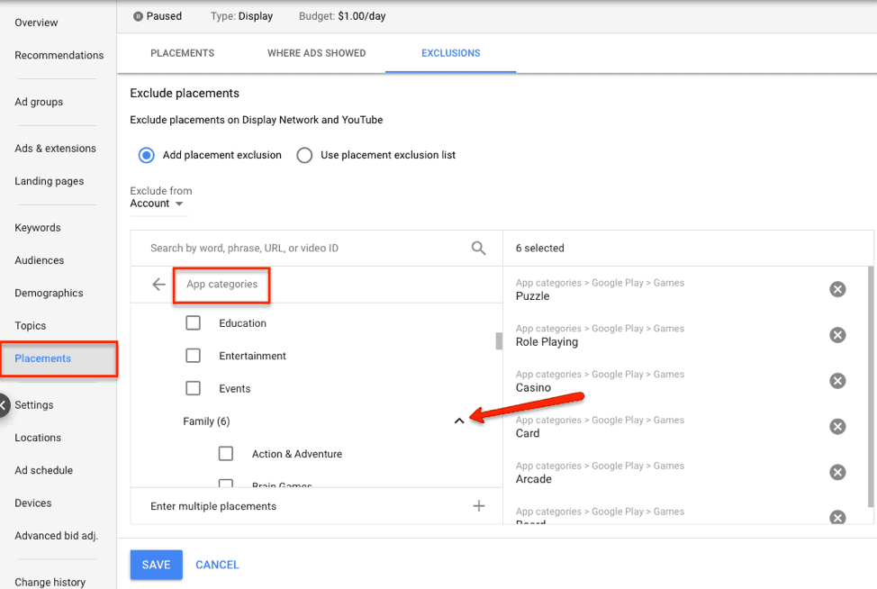Go to Ad groups in sidebar

[39, 102]
